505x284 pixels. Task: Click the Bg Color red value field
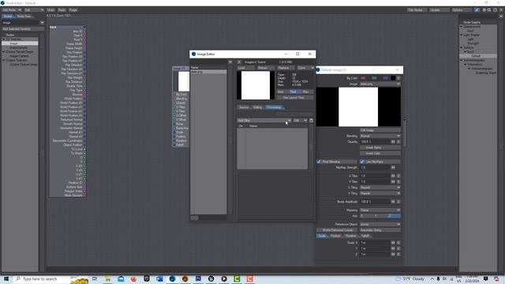(363, 78)
